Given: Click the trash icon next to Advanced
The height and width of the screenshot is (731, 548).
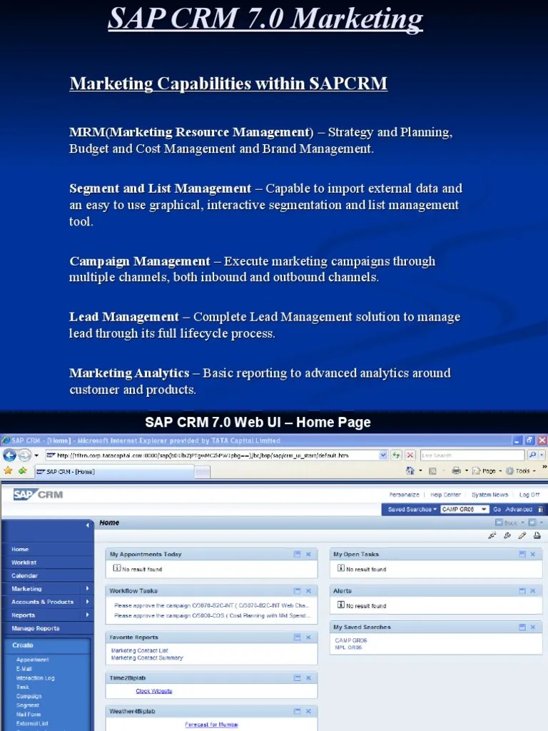Looking at the screenshot, I should pyautogui.click(x=541, y=510).
